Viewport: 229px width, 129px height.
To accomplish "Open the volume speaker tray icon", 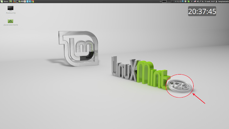I will tap(198, 1).
